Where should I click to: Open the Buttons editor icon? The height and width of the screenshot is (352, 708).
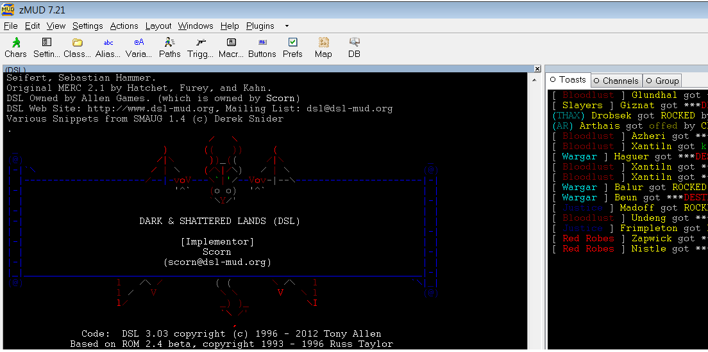262,48
